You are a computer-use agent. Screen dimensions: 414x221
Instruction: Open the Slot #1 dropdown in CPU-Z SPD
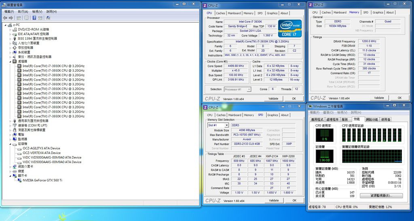click(226, 125)
